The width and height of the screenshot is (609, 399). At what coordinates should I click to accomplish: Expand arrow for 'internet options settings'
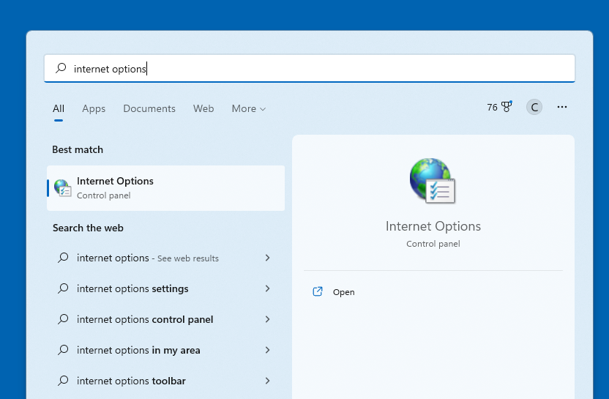[267, 288]
